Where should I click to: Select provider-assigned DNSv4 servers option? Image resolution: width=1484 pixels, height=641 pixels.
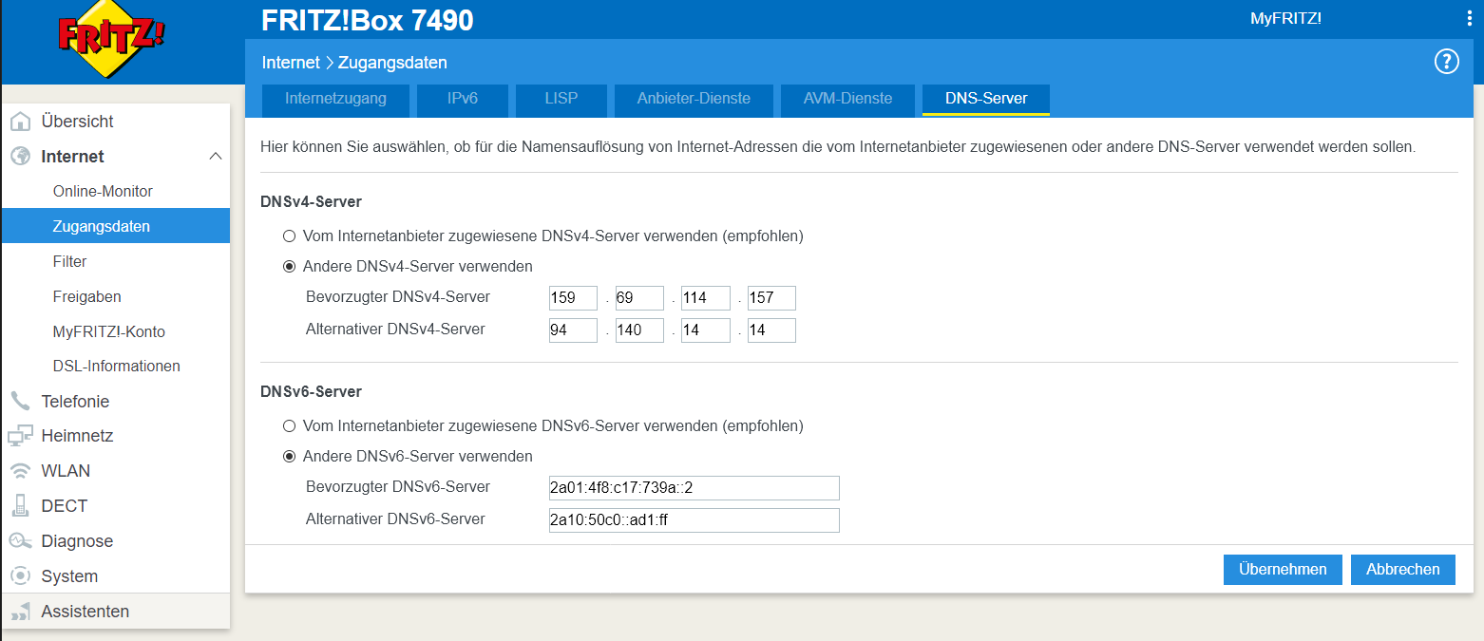coord(289,236)
